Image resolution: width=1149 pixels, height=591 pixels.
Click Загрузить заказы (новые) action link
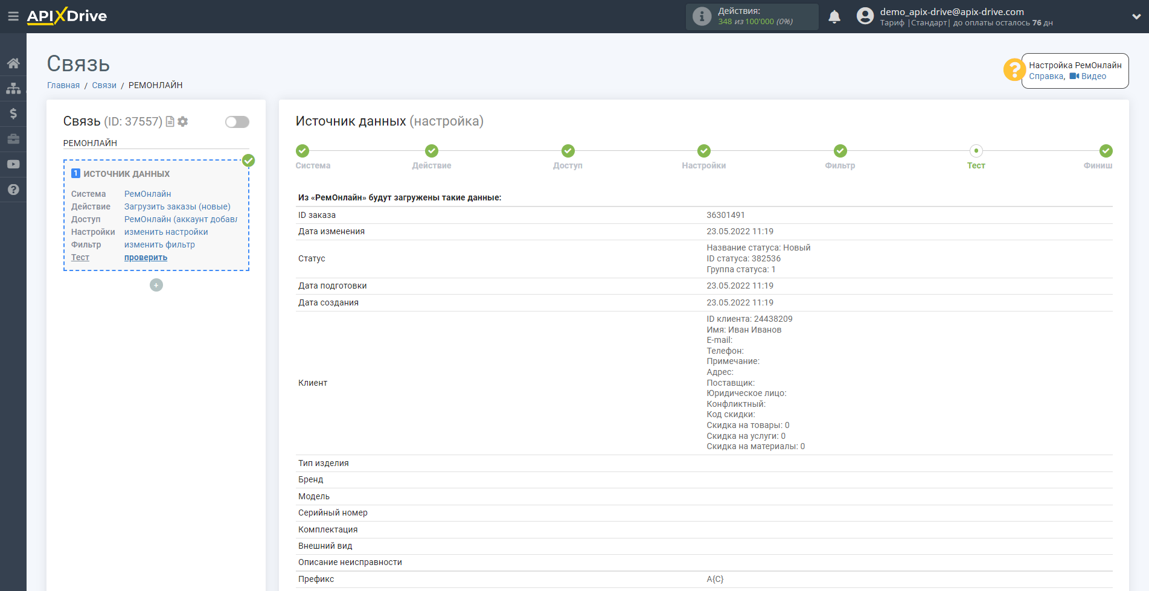tap(178, 206)
